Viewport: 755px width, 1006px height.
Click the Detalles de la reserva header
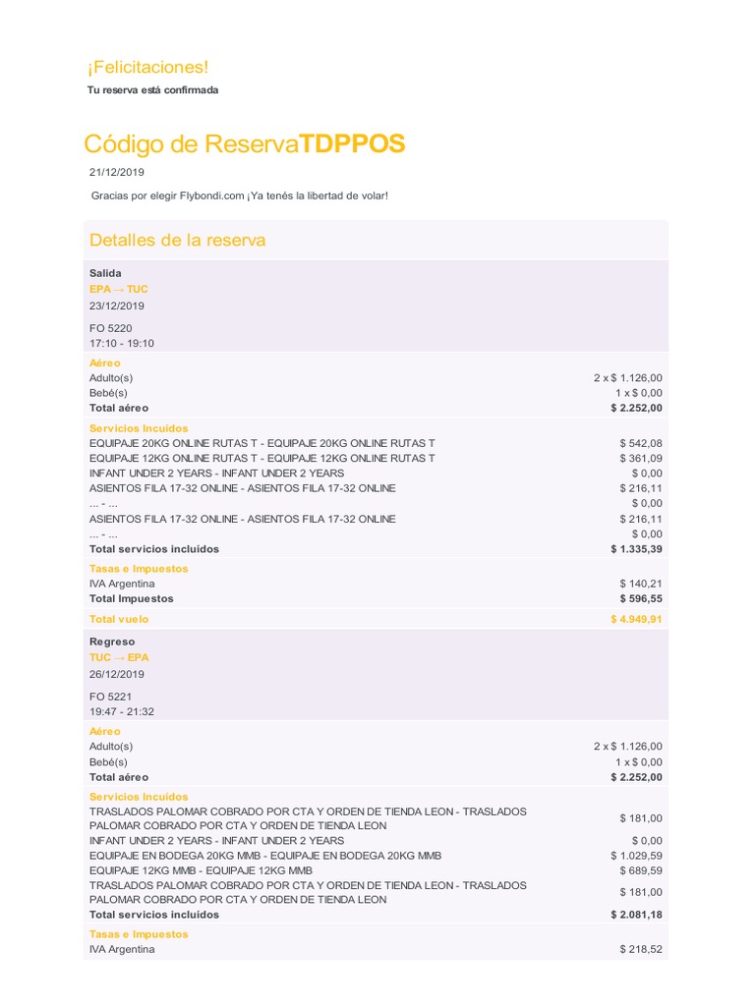177,240
